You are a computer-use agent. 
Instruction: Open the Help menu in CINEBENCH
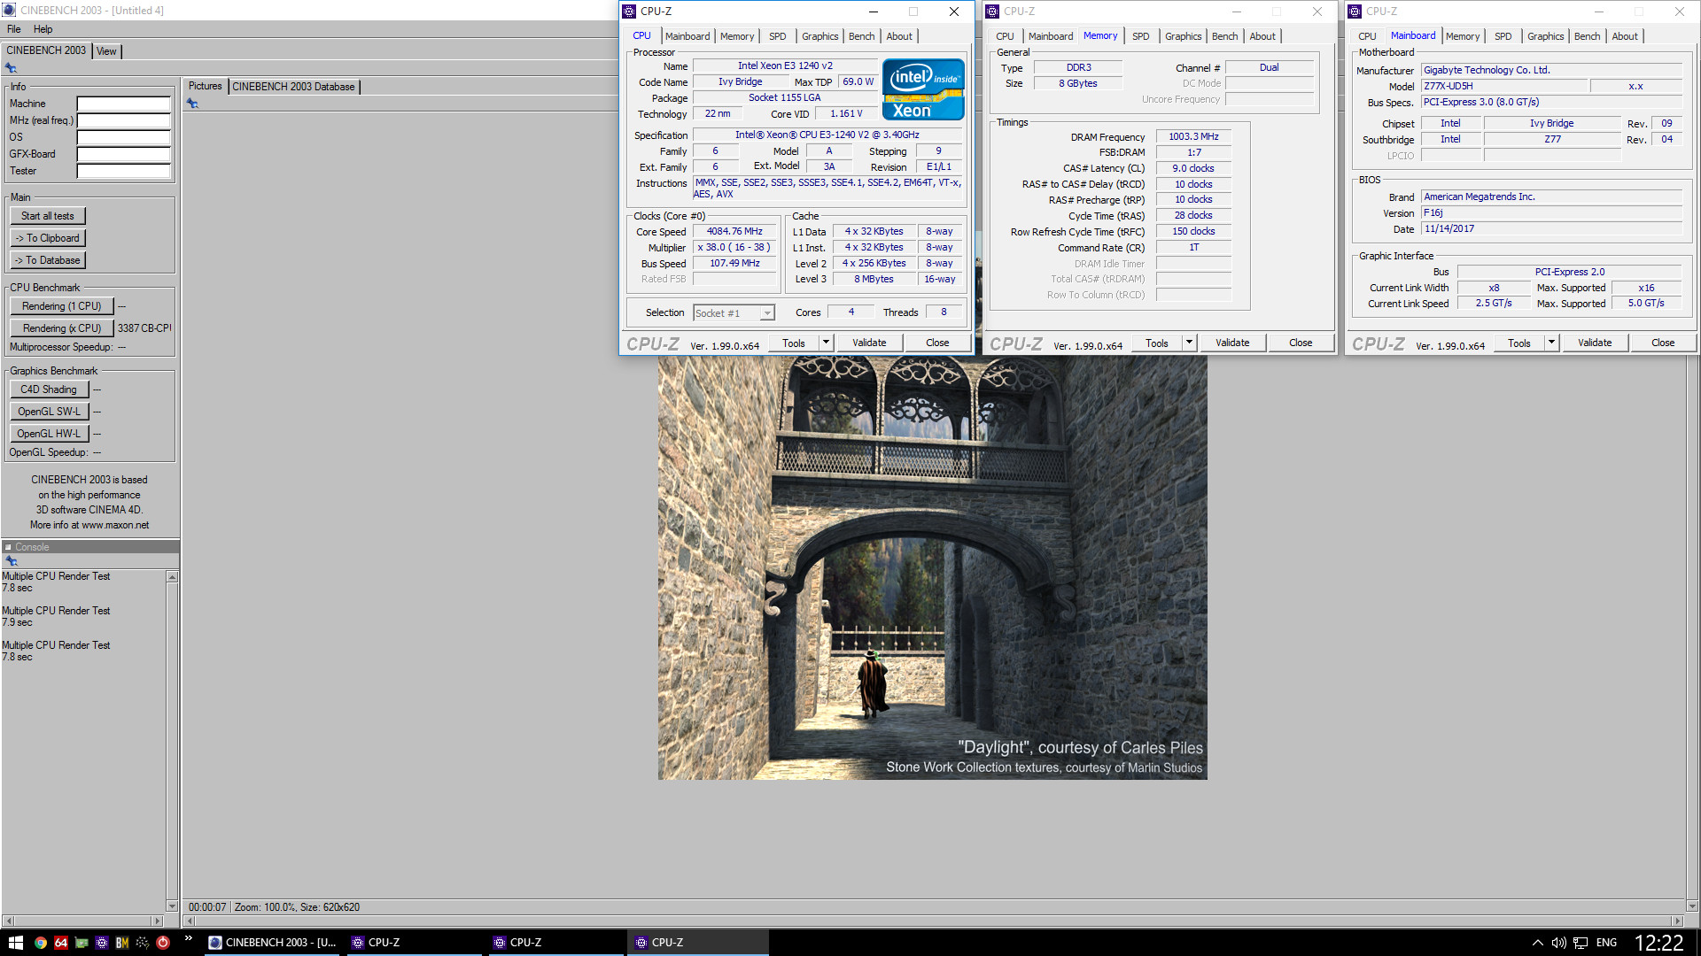tap(43, 29)
